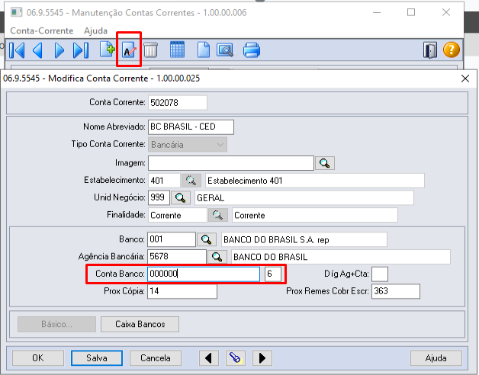Screen dimensions: 479x375
Task: Search Imagem with magnifier button
Action: tap(325, 163)
